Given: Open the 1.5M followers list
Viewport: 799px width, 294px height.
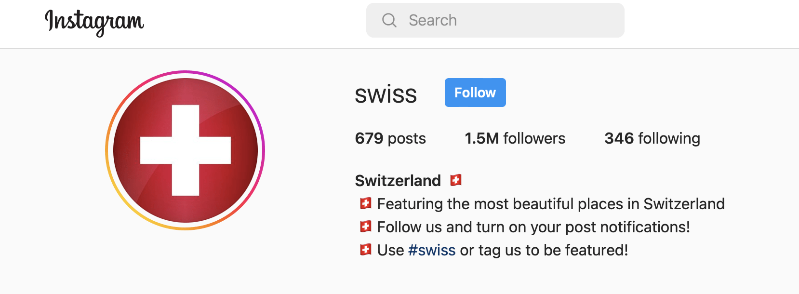Looking at the screenshot, I should coord(515,139).
